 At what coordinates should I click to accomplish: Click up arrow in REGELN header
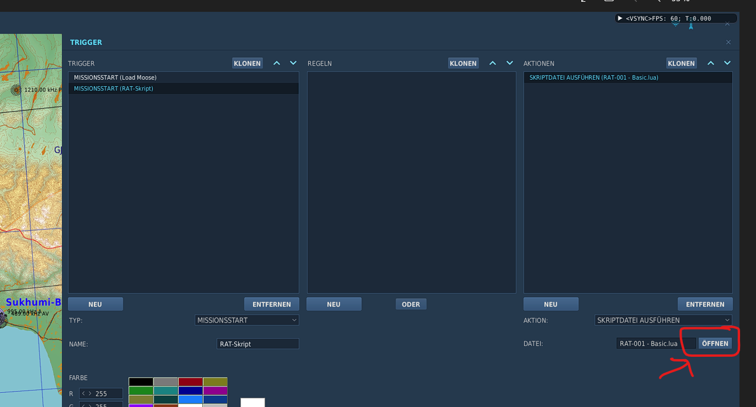pos(493,63)
